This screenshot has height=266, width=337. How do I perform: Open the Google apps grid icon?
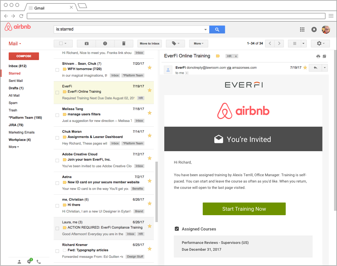click(x=302, y=29)
